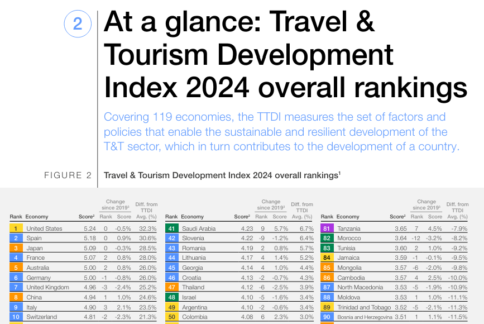The width and height of the screenshot is (484, 324).
Task: Click the purple rank 81 badge
Action: pyautogui.click(x=327, y=228)
